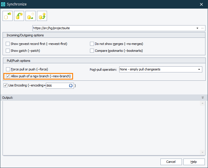208x168 pixels.
Task: Open Help for the Synchronize dialog
Action: pyautogui.click(x=194, y=162)
